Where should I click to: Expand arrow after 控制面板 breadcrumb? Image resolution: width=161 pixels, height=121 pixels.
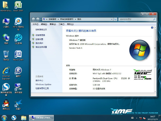tap(58, 19)
